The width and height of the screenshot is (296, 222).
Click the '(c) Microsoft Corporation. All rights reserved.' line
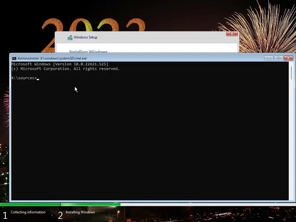(66, 69)
